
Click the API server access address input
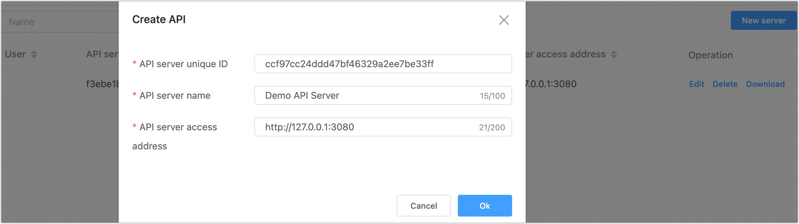(x=370, y=127)
